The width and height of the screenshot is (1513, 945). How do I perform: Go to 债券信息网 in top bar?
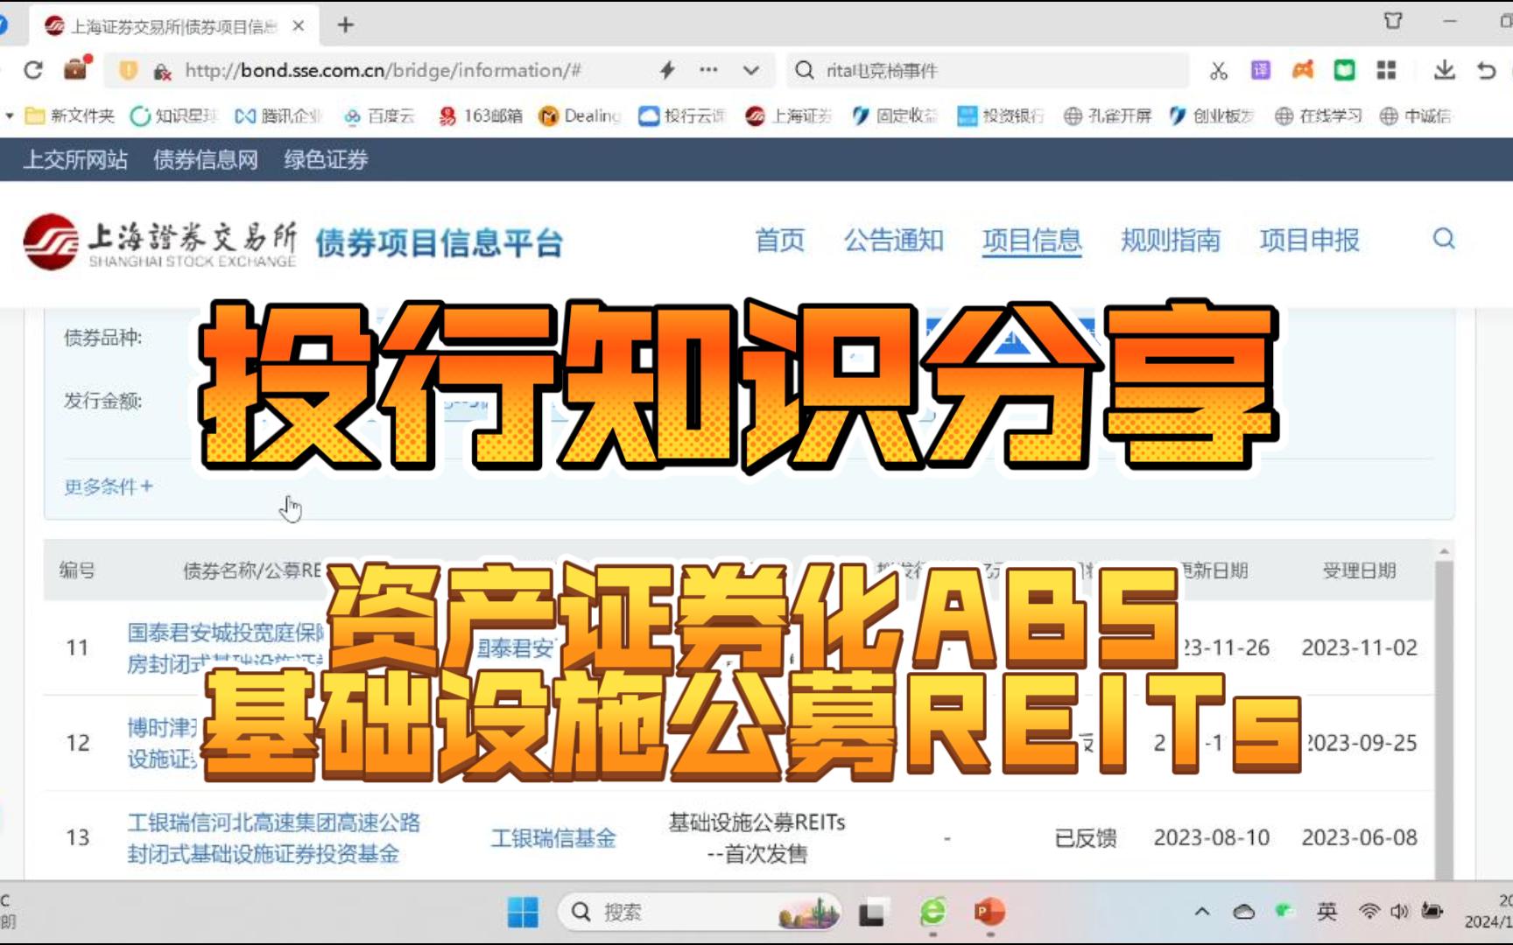[x=206, y=159]
